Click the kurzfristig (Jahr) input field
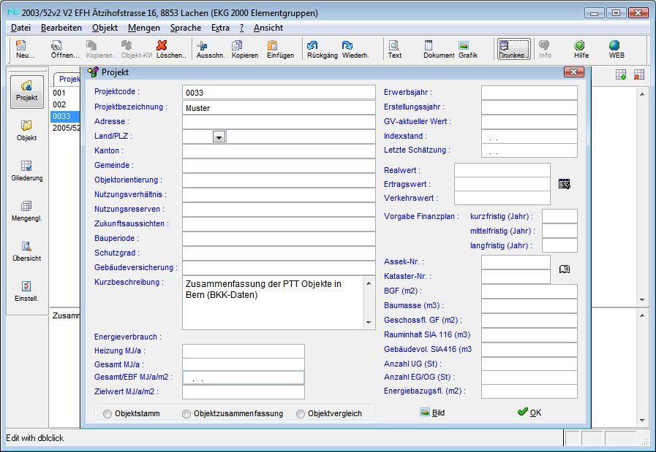This screenshot has width=656, height=452. pyautogui.click(x=559, y=216)
